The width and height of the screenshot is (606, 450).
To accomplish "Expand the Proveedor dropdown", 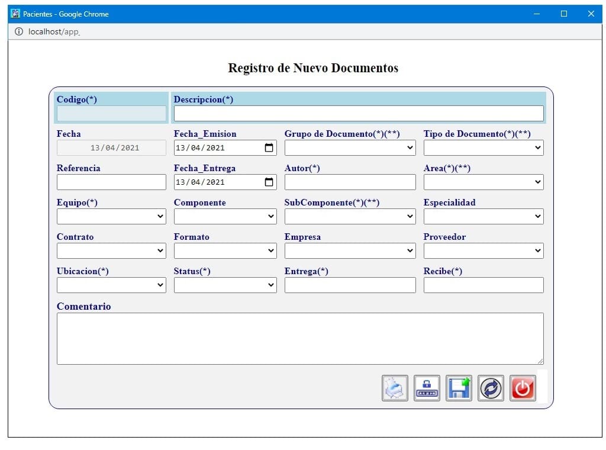I will pyautogui.click(x=483, y=250).
